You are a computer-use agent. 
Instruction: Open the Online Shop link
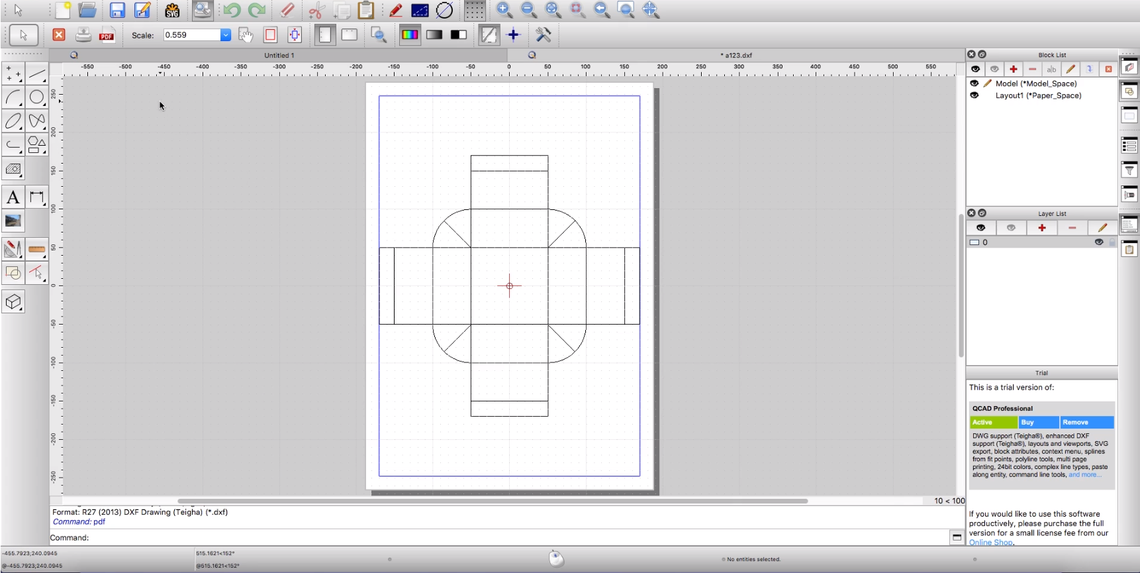(990, 543)
